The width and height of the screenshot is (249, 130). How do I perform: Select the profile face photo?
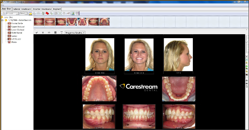(178, 54)
